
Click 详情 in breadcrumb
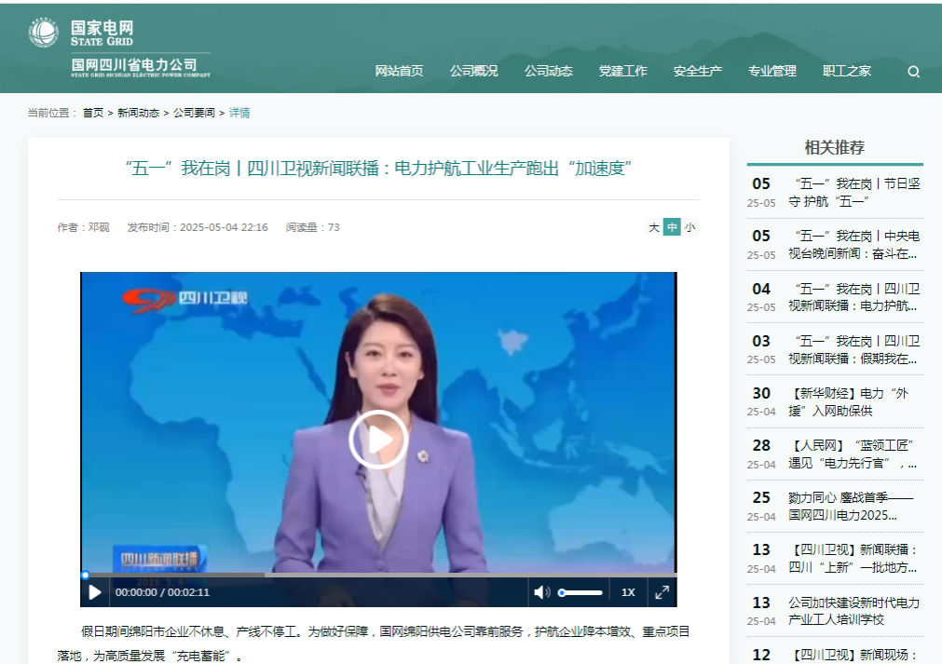(x=239, y=113)
